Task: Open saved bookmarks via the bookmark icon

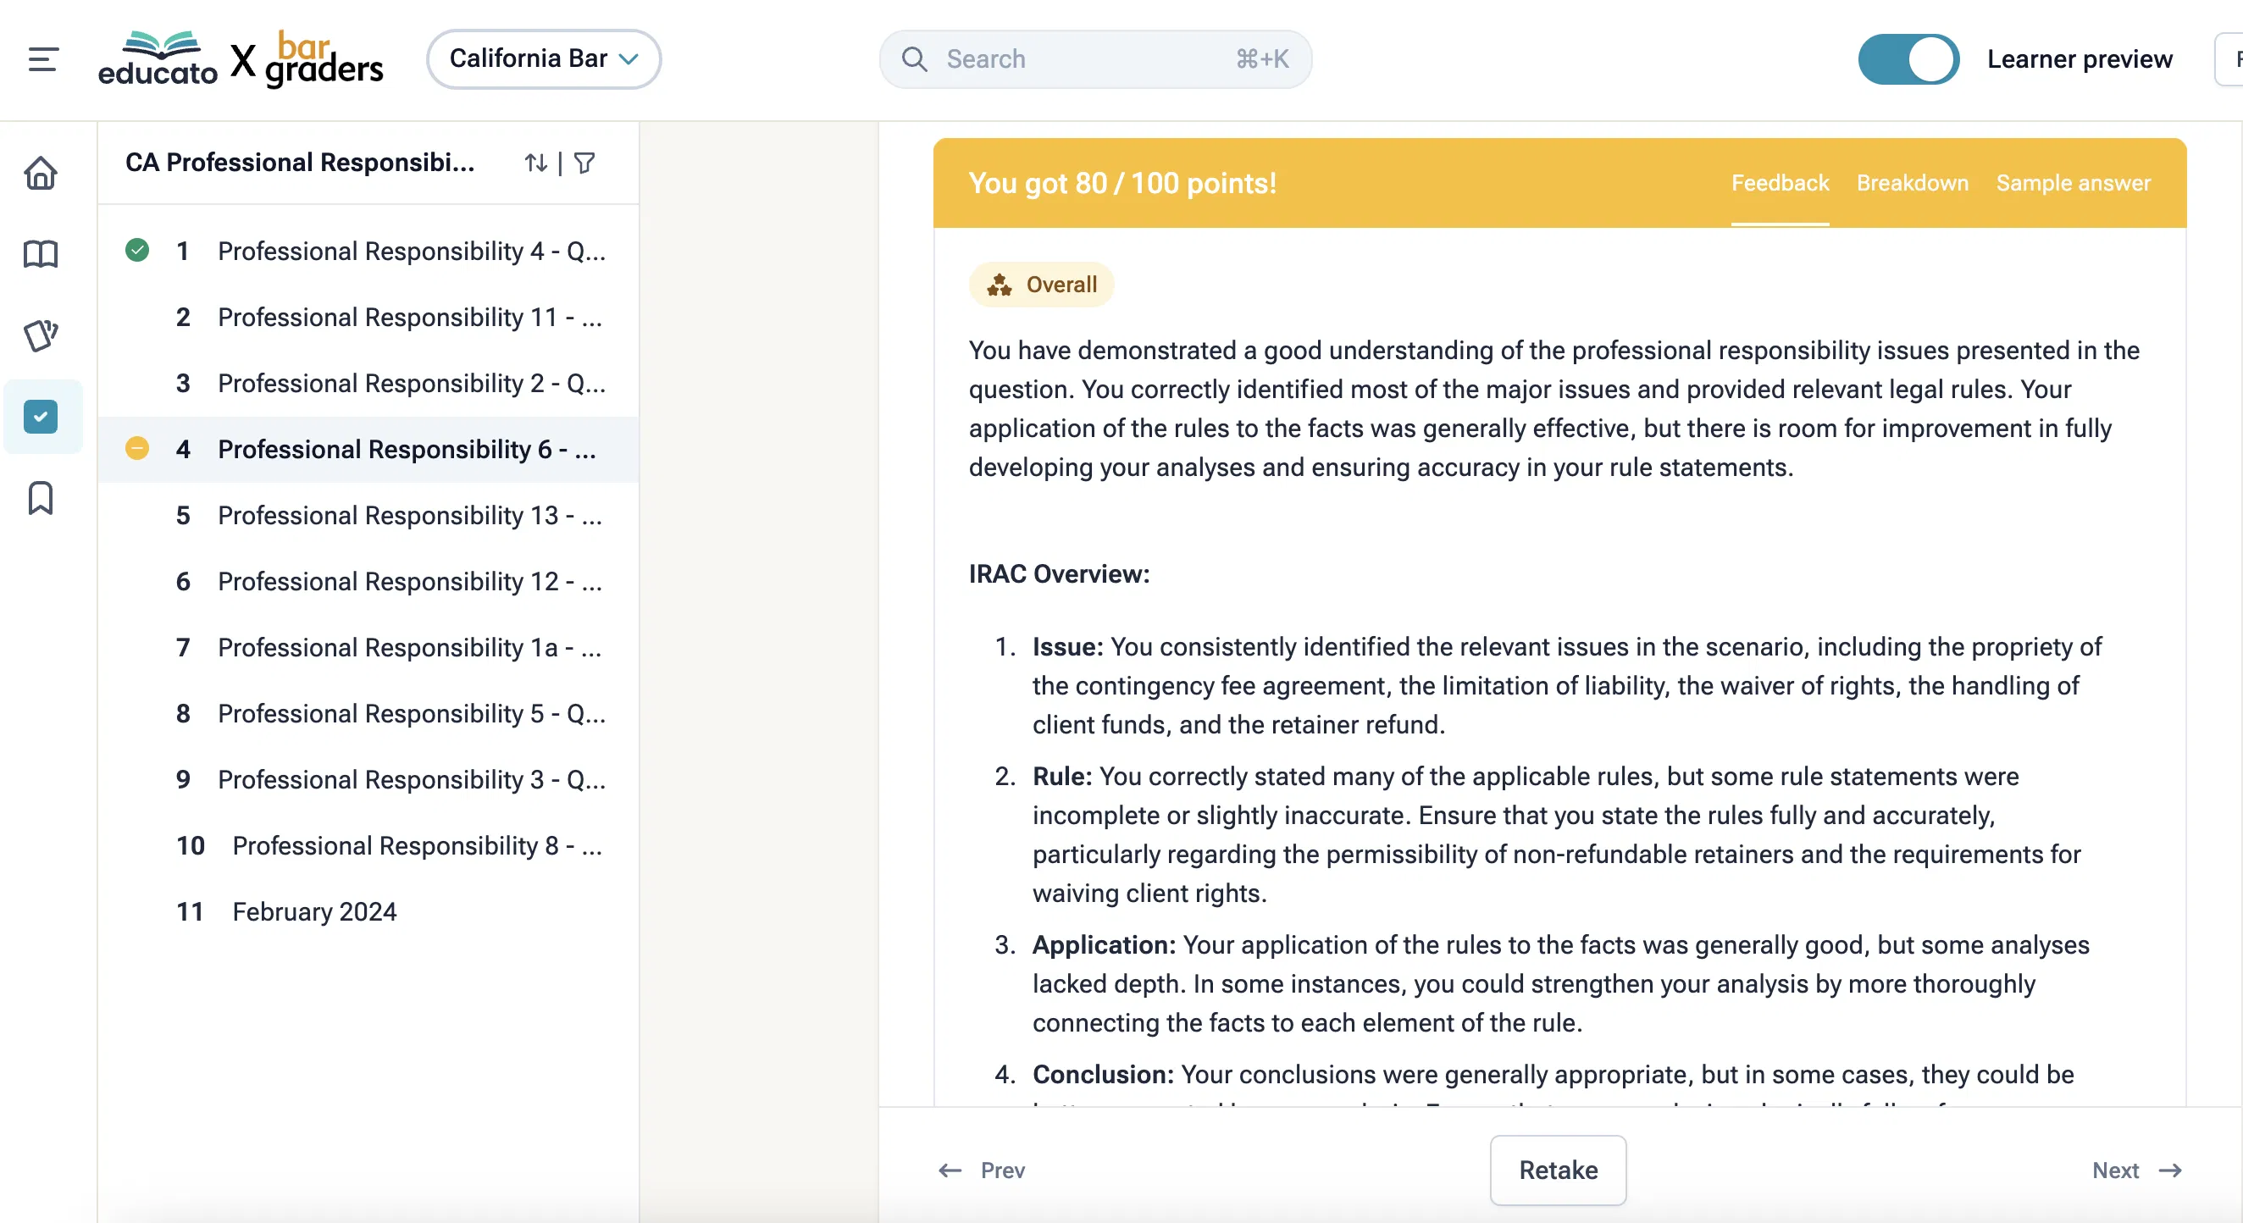Action: click(x=41, y=497)
